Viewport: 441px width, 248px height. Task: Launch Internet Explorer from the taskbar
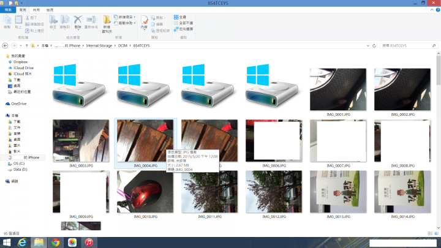22,242
